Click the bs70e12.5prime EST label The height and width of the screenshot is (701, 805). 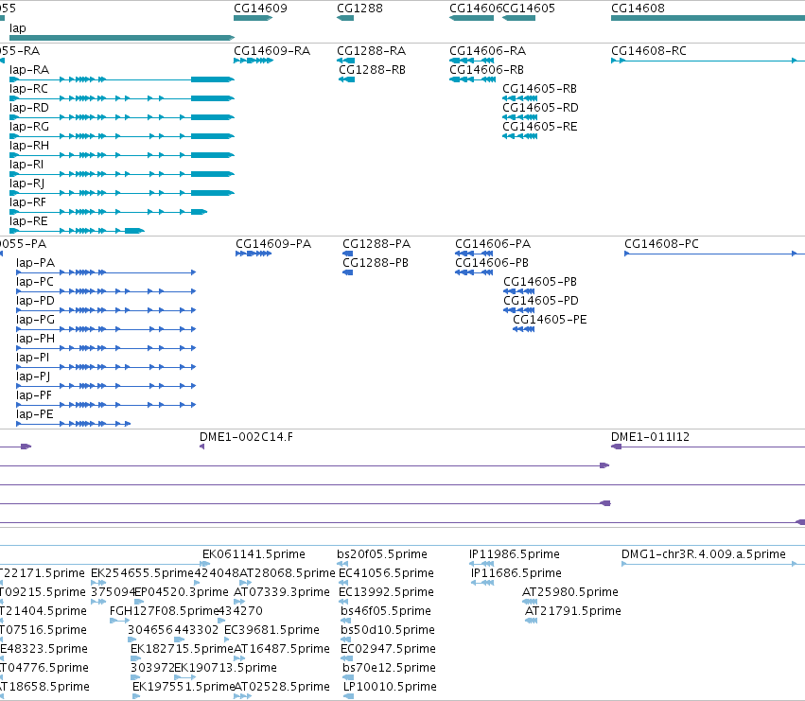(x=389, y=668)
